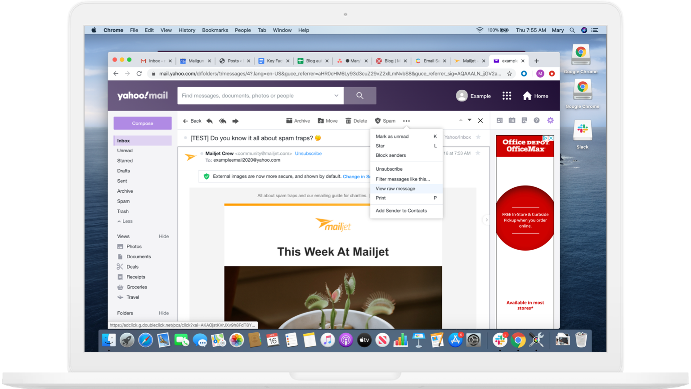Compose a new email
Screen dimensions: 691x389
click(143, 123)
